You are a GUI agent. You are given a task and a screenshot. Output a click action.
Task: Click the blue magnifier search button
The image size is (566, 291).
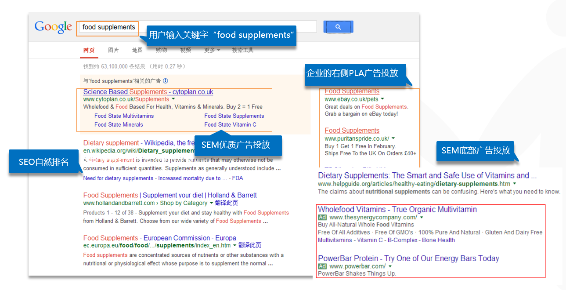point(338,27)
